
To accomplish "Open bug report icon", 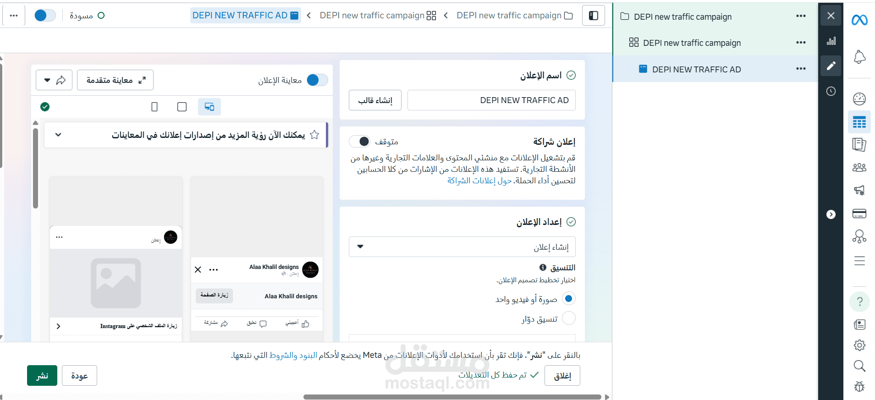I will pos(859,386).
